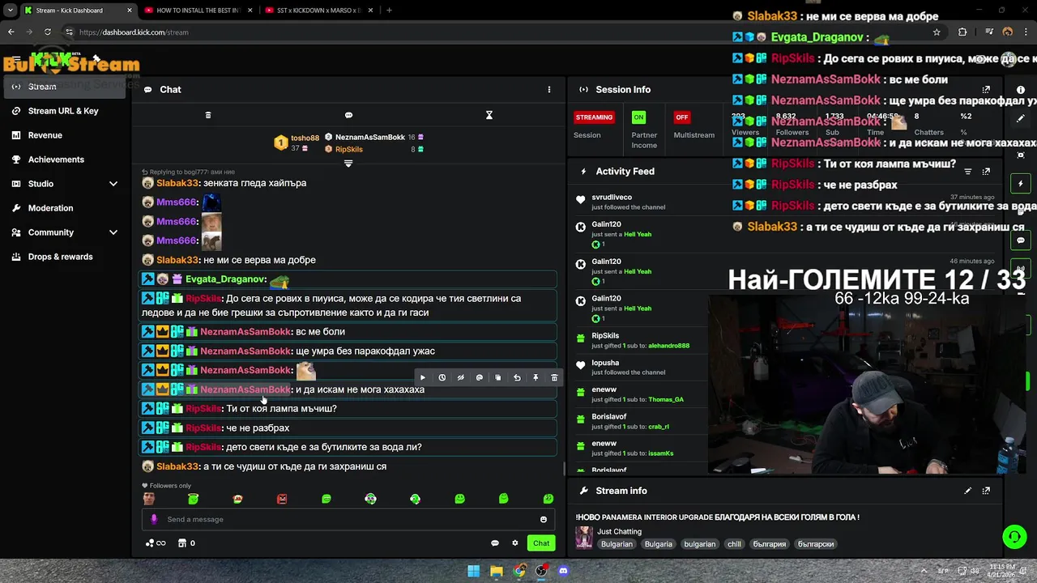Pop out the Session Info panel
The image size is (1037, 583).
(x=986, y=90)
